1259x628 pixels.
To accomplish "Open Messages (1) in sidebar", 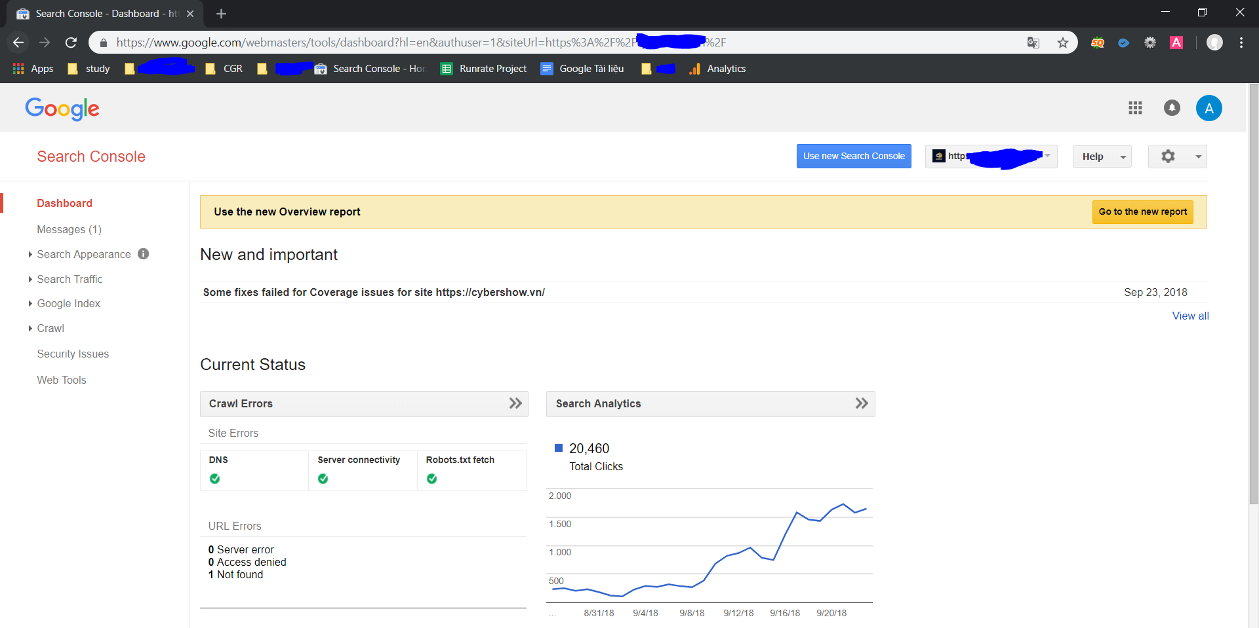I will click(x=69, y=229).
